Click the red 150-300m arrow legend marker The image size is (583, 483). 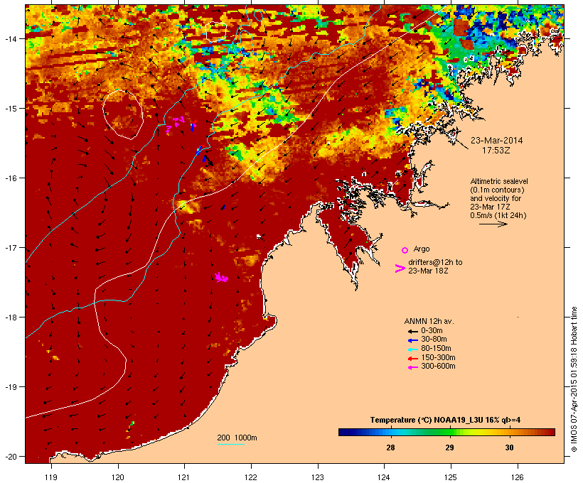(x=412, y=359)
